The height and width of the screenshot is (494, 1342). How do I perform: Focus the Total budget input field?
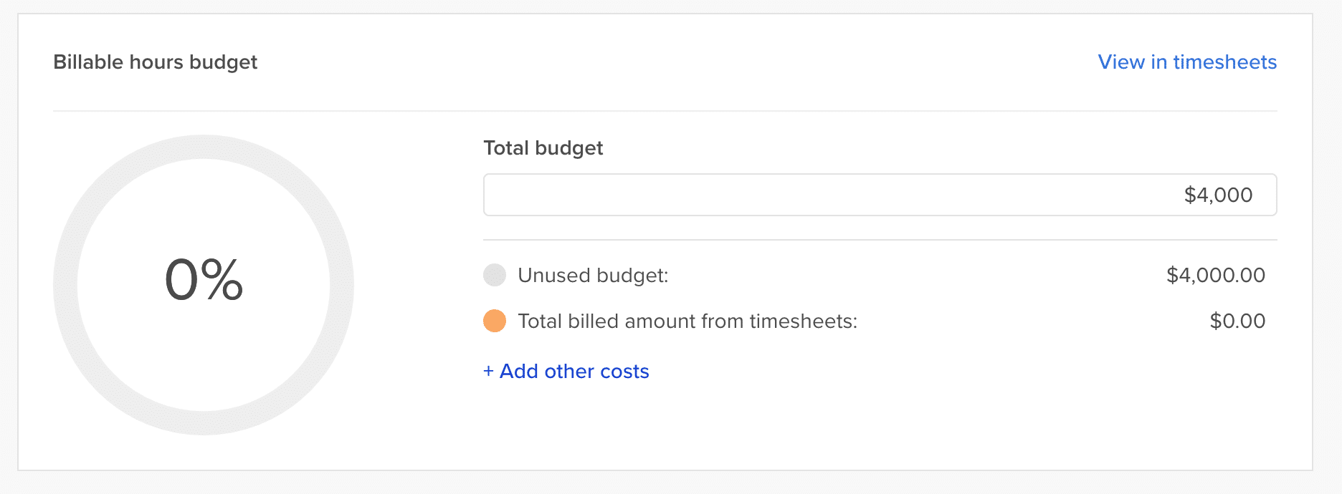[x=880, y=195]
